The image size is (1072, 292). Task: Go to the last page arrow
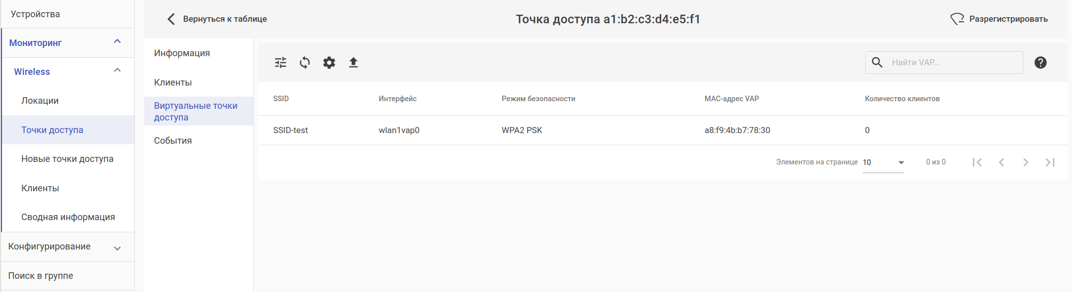pos(1050,162)
